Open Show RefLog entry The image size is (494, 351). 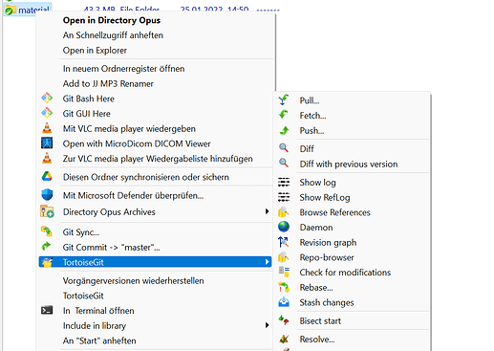[x=325, y=197]
